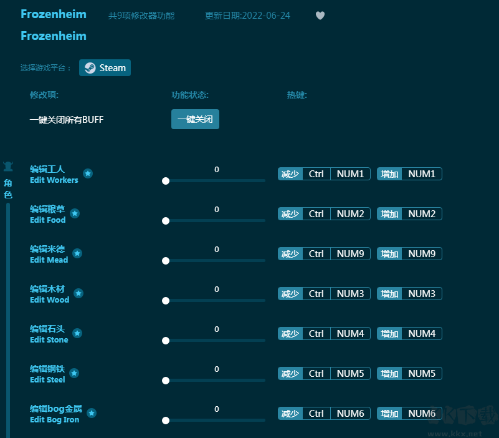Screen dimensions: 499x438
Task: Click the NUM5 increase hotkey box
Action: [422, 374]
